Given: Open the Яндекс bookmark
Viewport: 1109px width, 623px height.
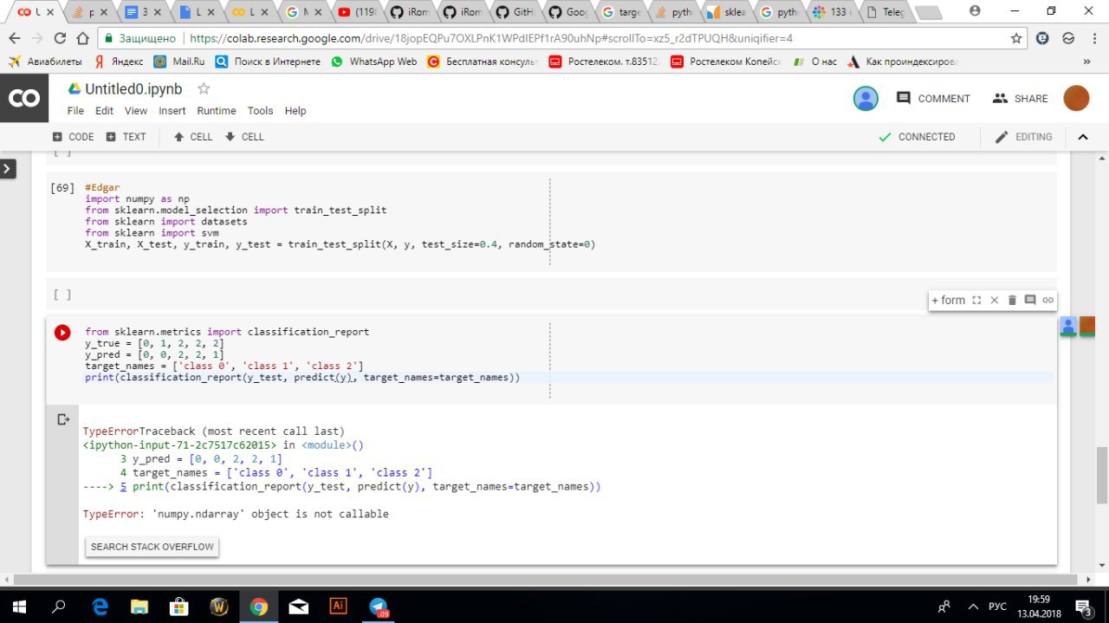Looking at the screenshot, I should (x=119, y=62).
